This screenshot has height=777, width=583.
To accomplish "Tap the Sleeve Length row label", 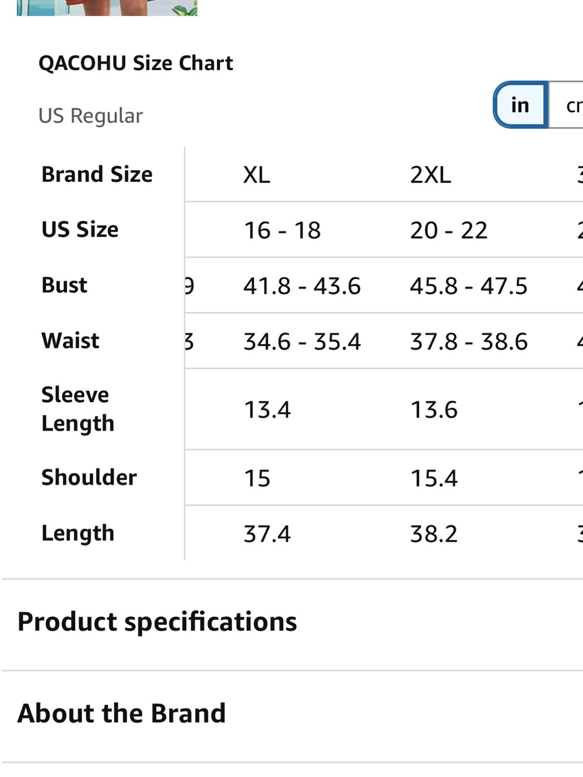I will pos(78,409).
